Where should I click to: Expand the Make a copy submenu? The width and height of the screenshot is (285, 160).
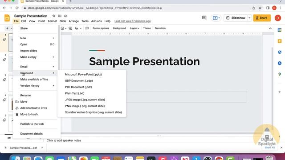coord(53,57)
